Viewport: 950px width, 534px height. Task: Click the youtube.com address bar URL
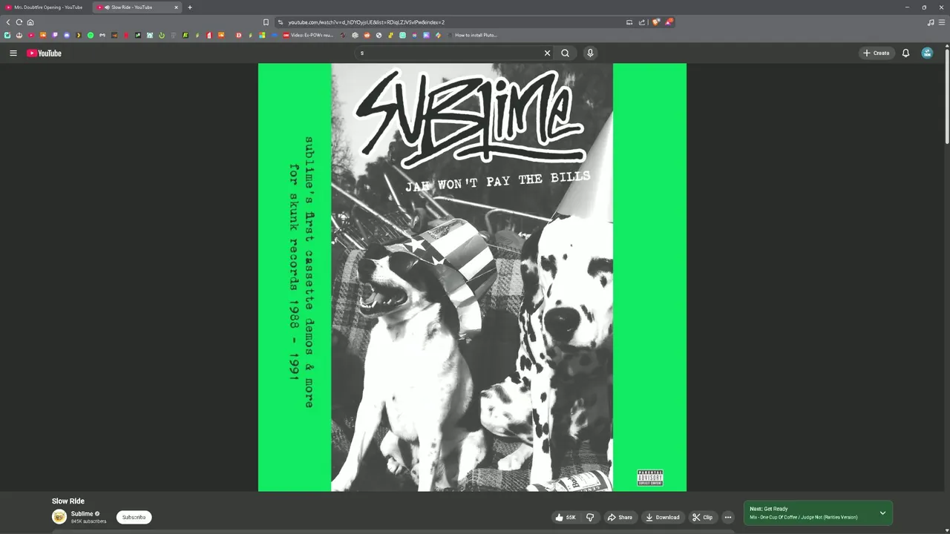[367, 22]
